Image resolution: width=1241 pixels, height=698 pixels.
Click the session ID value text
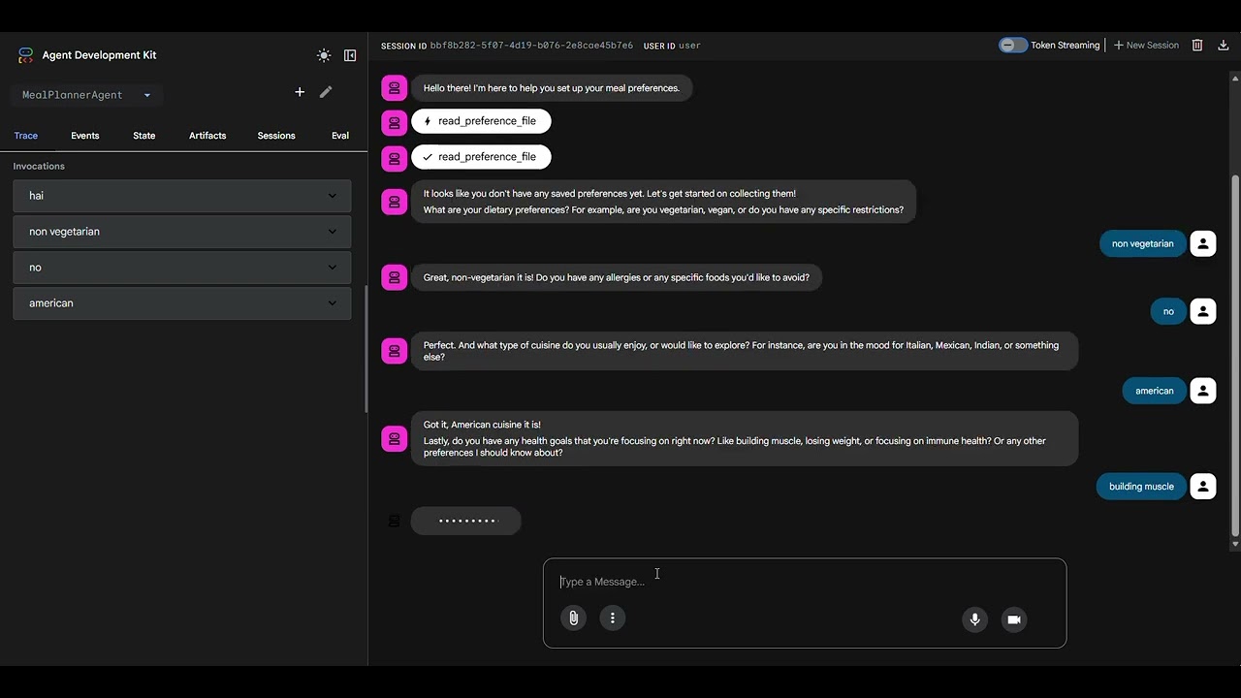(x=531, y=46)
